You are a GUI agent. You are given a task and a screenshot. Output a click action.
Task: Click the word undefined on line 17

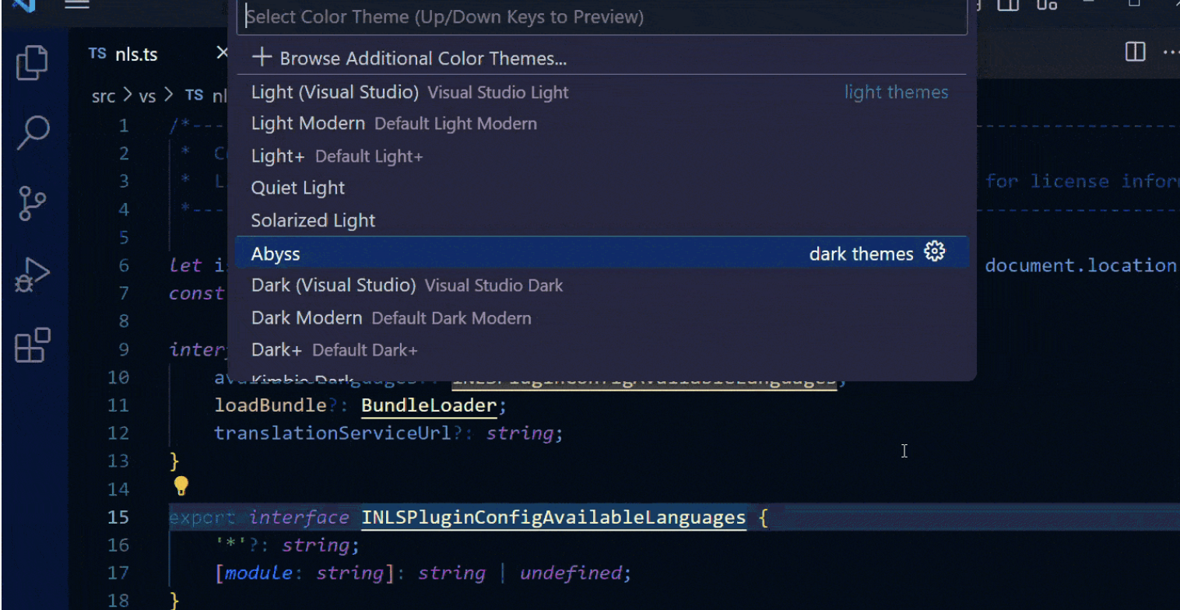coord(570,573)
